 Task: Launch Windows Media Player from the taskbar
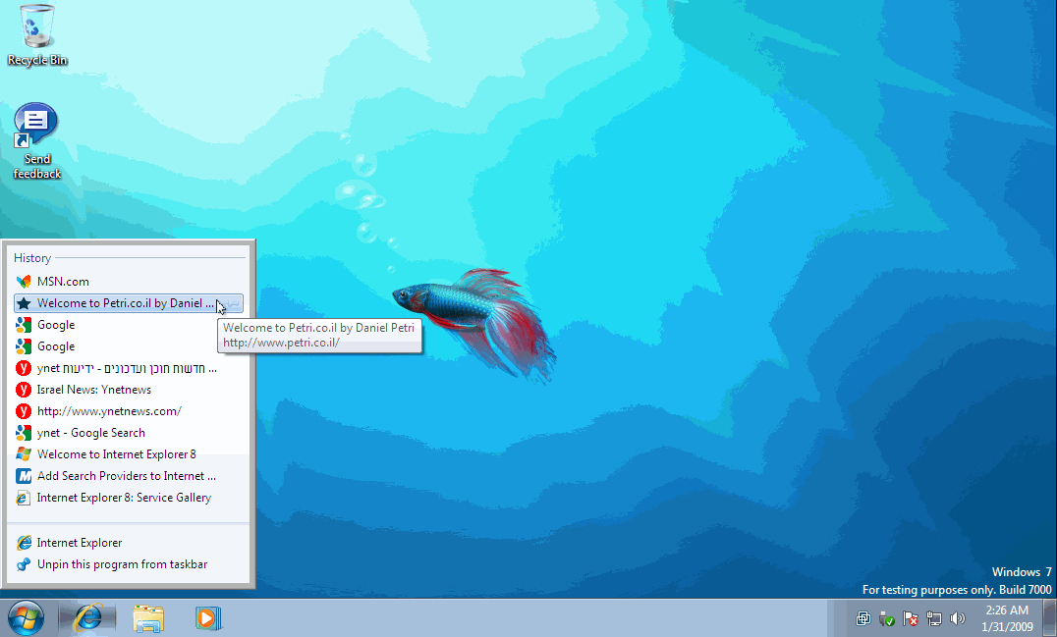[208, 618]
